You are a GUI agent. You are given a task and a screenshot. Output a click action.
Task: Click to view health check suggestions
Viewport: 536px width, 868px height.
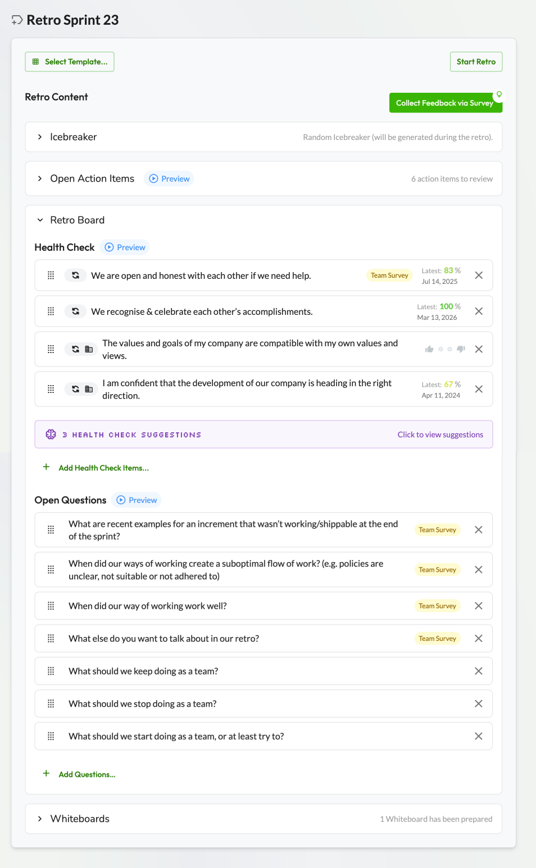[x=440, y=435]
